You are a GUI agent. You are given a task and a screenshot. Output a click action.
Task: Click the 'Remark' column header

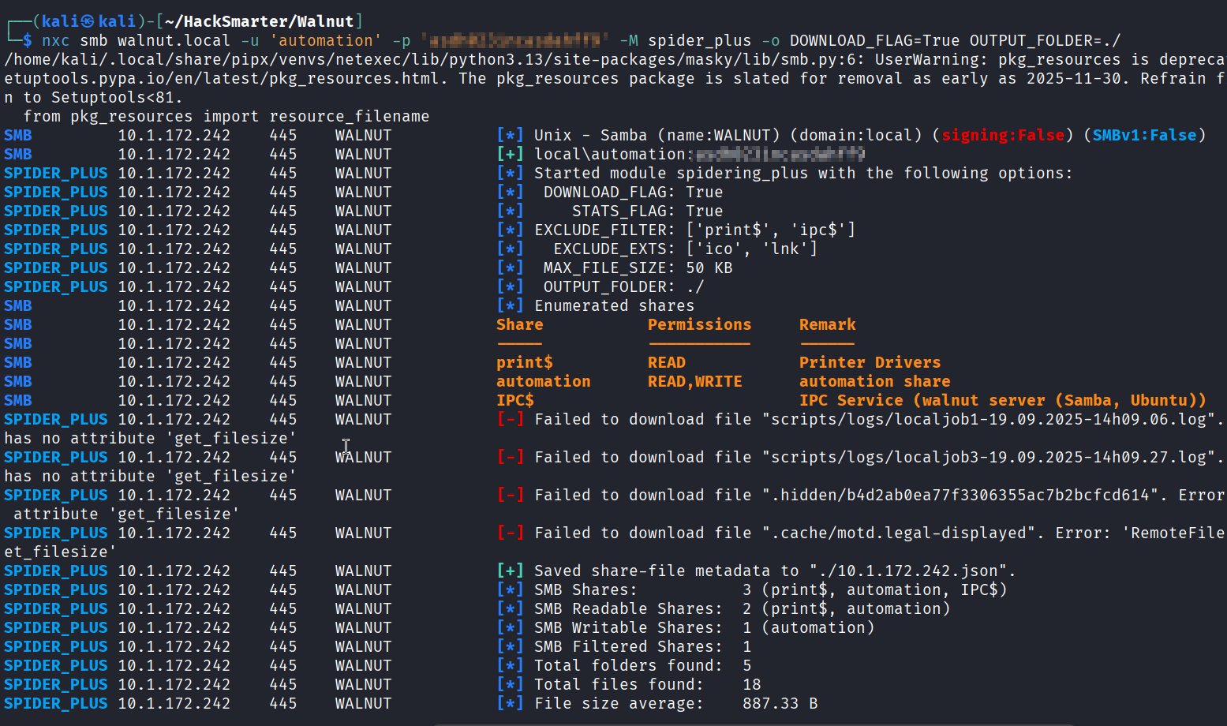click(x=827, y=324)
